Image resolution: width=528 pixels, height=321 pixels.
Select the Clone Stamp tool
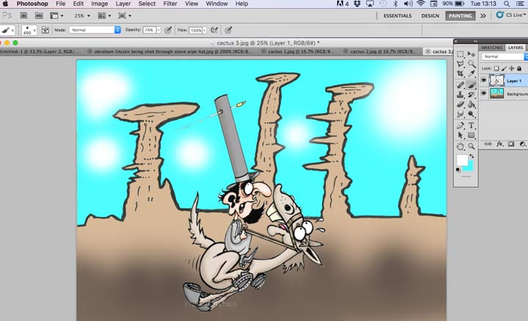pos(461,95)
